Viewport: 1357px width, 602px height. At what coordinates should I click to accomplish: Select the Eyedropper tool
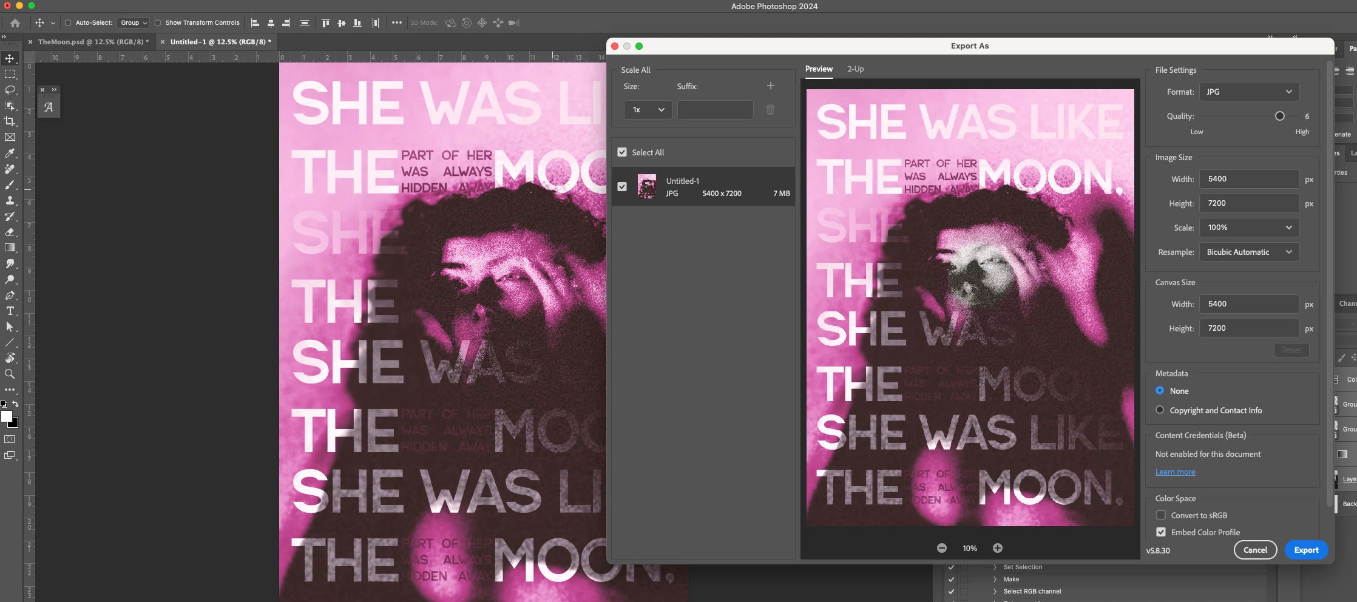coord(10,153)
